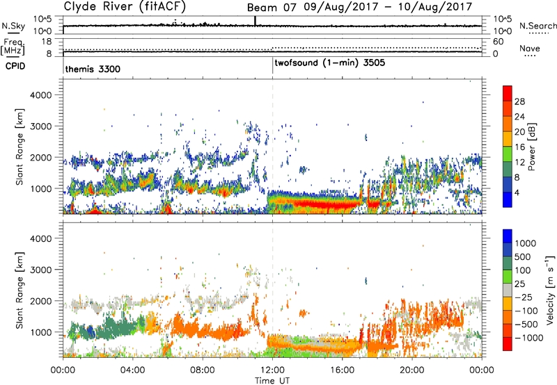Click the 'N.Sky' legend label

pos(13,26)
